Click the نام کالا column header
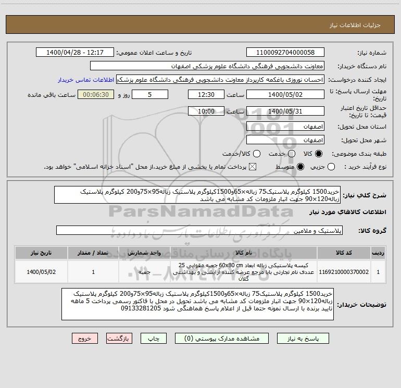The width and height of the screenshot is (401, 388). pos(244,253)
